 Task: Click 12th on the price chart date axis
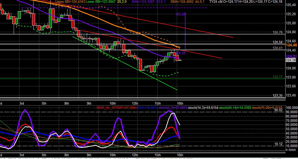pyautogui.click(x=135, y=103)
